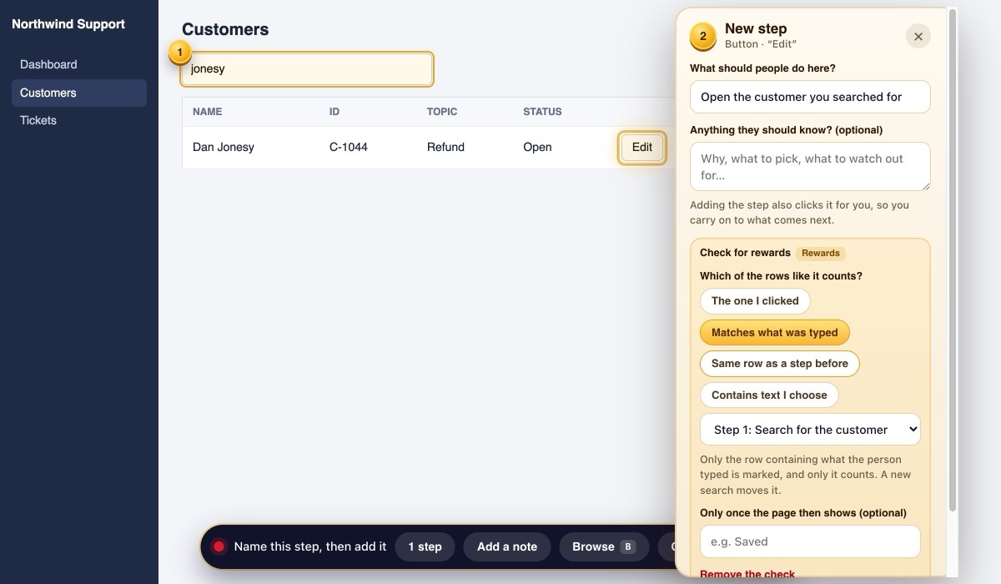Switch to Browse mode
1001x584 pixels.
click(x=604, y=546)
